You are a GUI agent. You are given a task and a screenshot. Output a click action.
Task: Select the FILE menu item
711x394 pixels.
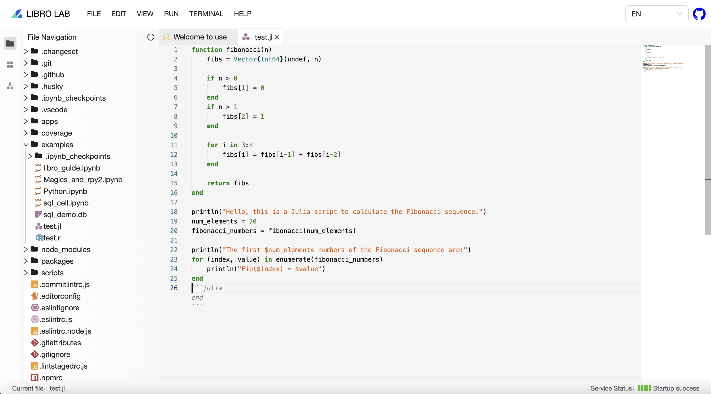[x=93, y=14]
